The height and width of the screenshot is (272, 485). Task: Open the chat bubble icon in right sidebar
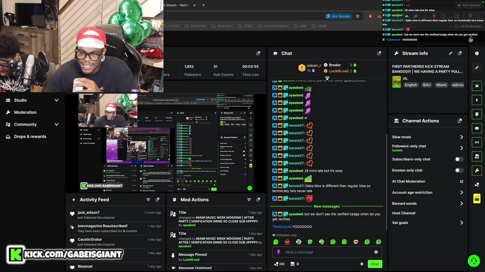point(477,128)
